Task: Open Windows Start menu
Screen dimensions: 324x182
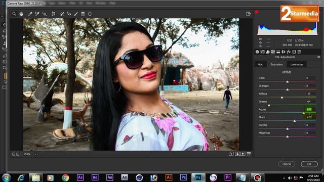Action: (7, 177)
